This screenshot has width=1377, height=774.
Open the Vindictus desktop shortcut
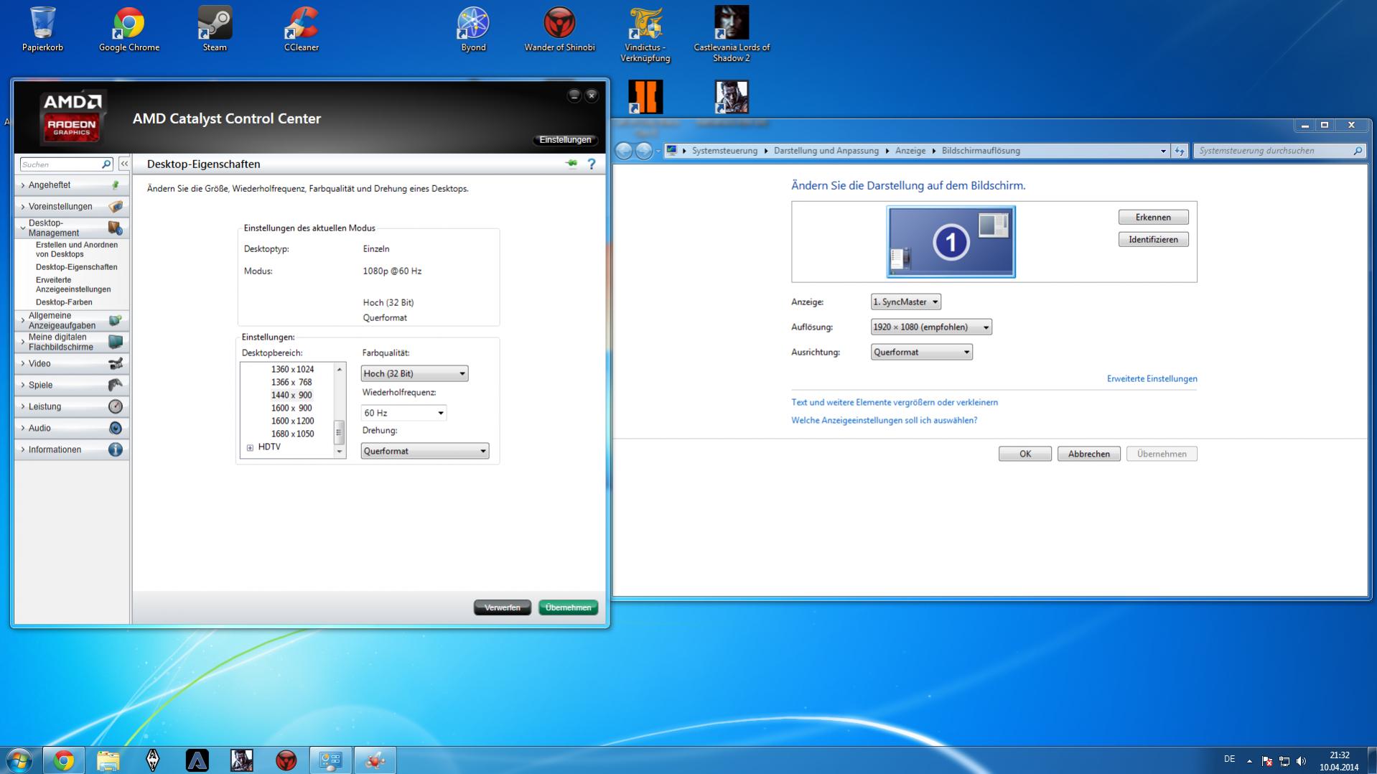[645, 34]
